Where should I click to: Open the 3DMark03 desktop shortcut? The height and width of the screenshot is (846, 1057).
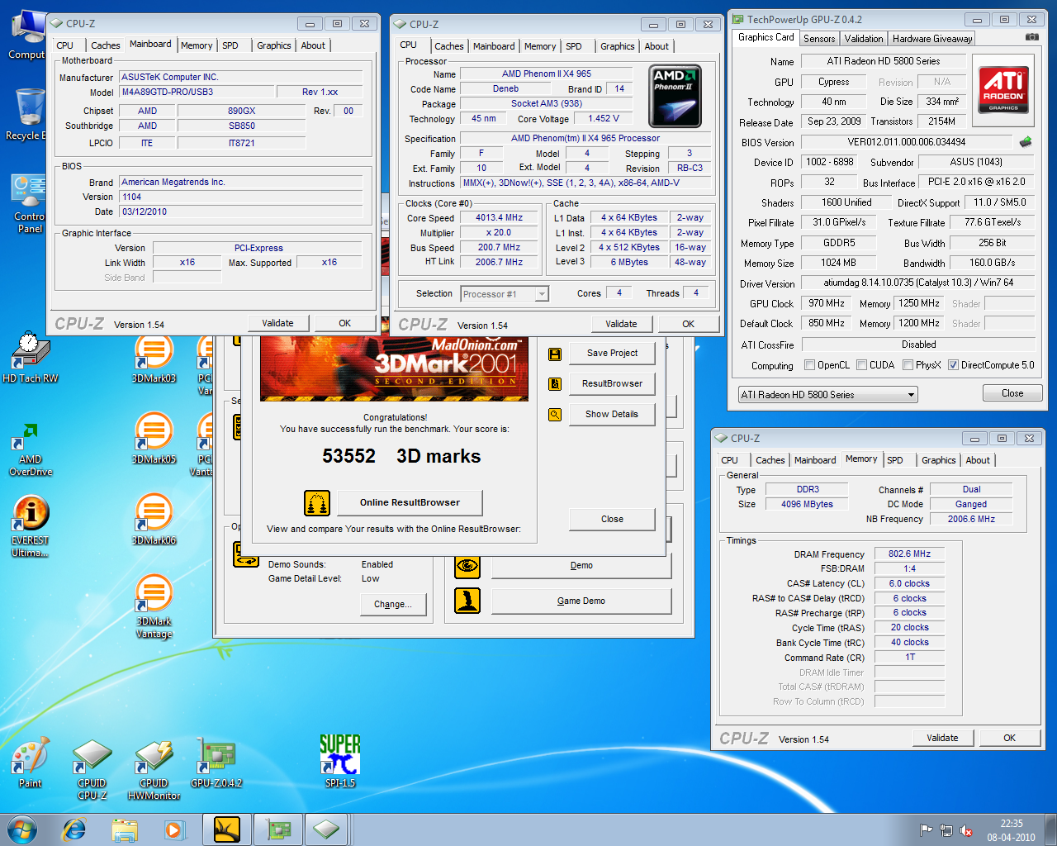154,358
